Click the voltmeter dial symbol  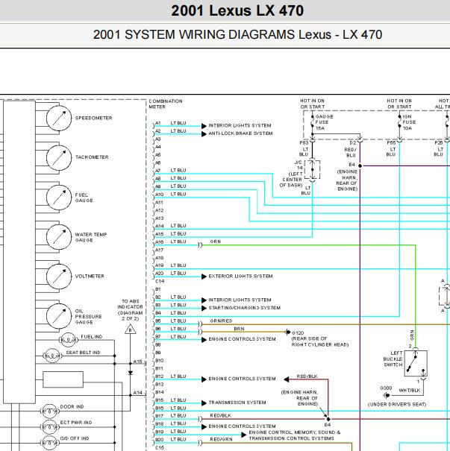click(59, 277)
